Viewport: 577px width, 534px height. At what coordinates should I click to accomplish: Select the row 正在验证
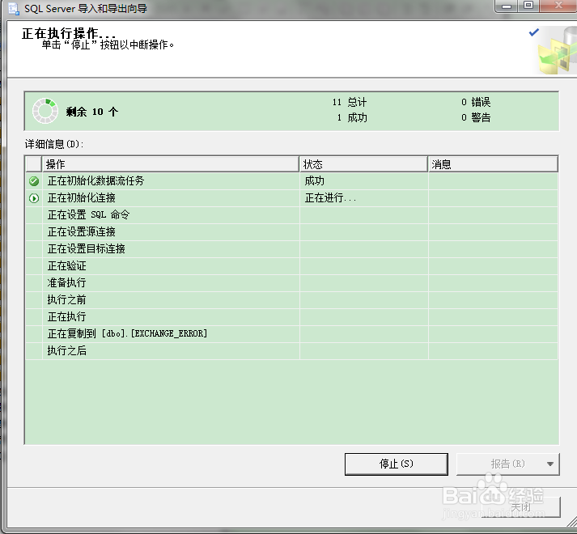(x=292, y=266)
